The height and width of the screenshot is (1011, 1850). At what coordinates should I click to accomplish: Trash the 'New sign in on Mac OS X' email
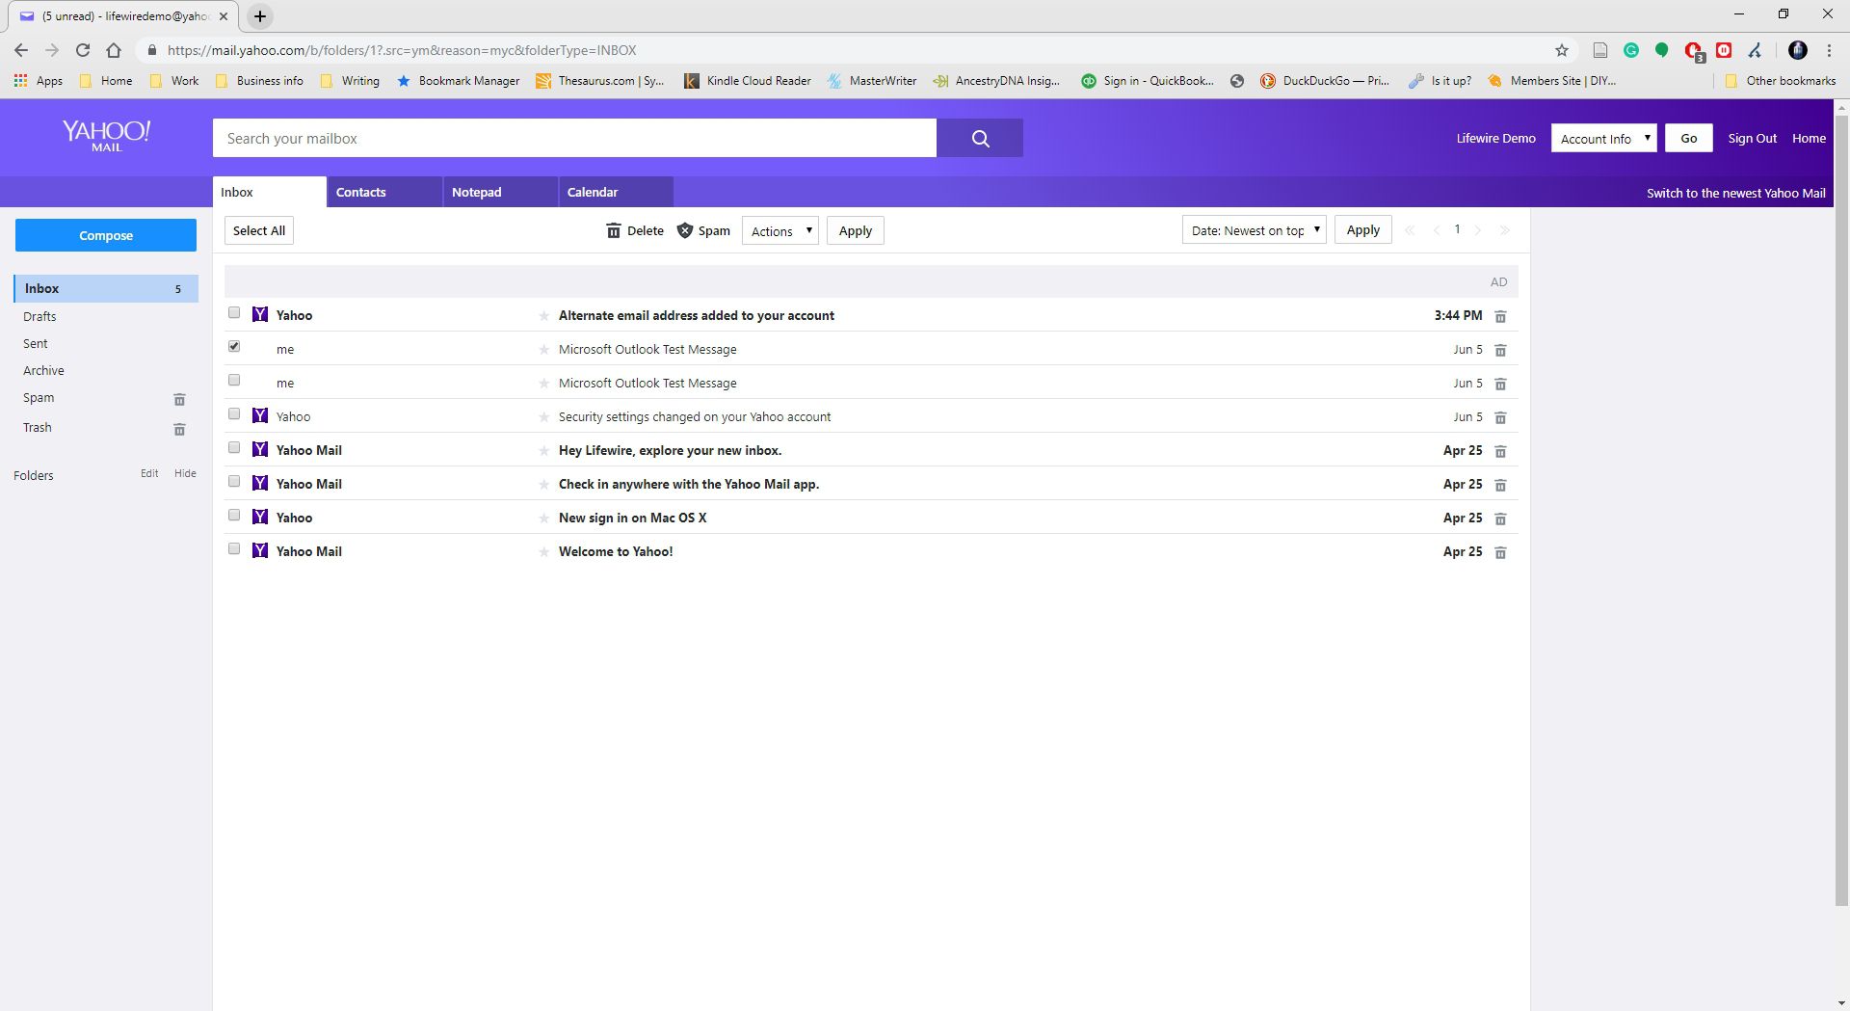pos(1500,519)
